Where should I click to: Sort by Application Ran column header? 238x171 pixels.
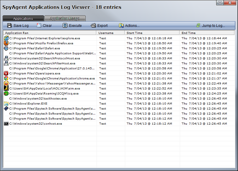[x=50, y=33]
